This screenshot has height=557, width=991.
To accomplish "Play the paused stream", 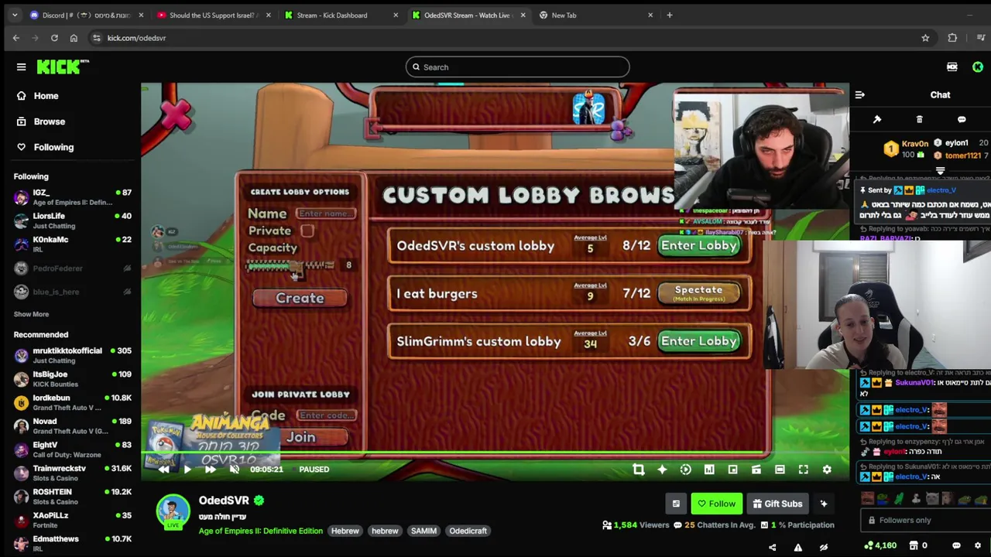I will [187, 469].
